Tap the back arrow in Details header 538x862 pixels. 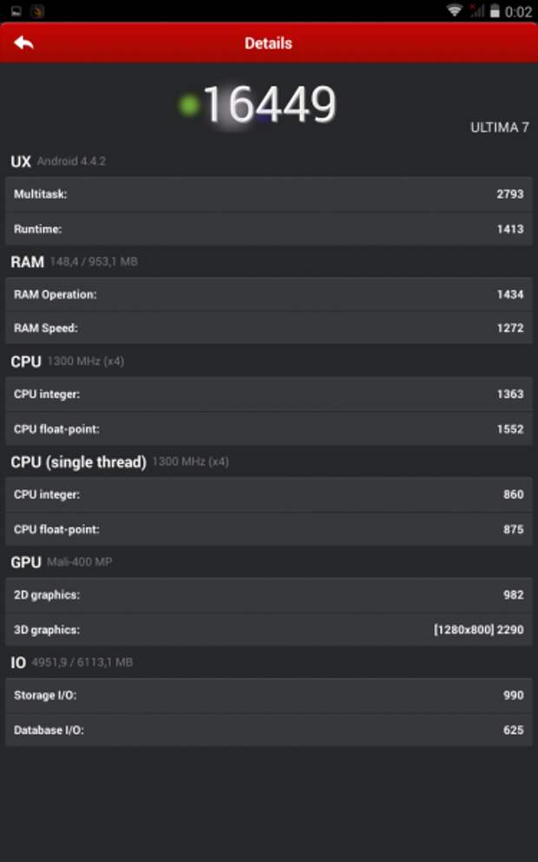(x=23, y=43)
